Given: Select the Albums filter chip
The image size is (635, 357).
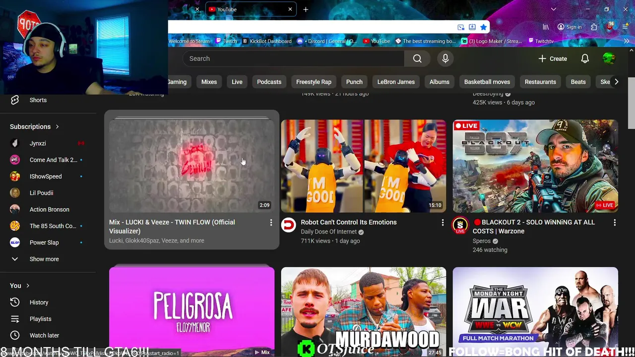Looking at the screenshot, I should 440,82.
